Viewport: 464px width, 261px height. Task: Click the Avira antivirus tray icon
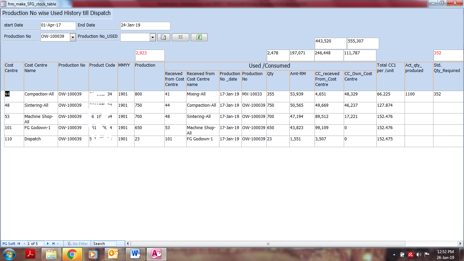pos(410,255)
